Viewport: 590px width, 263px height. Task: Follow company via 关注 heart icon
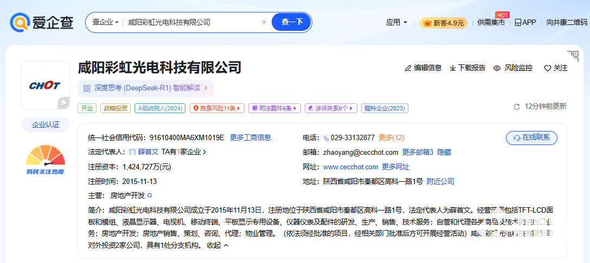[x=547, y=68]
